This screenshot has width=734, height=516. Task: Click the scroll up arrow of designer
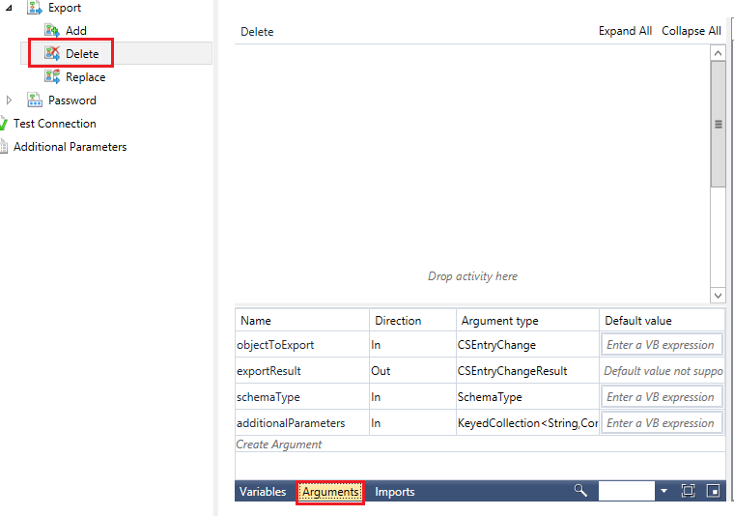(718, 53)
